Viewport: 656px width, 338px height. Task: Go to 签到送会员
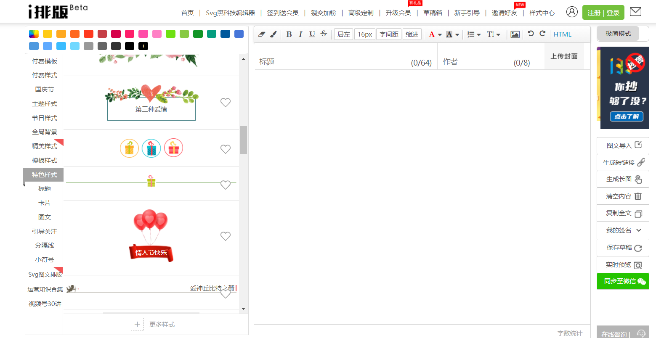click(283, 13)
